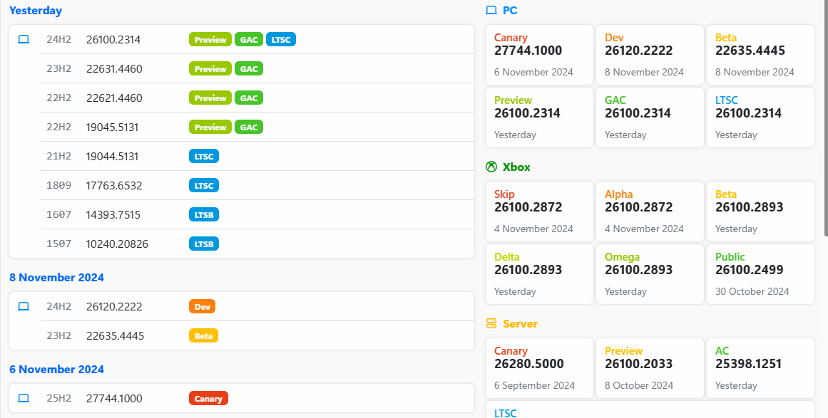Click version label 1507

click(x=58, y=244)
